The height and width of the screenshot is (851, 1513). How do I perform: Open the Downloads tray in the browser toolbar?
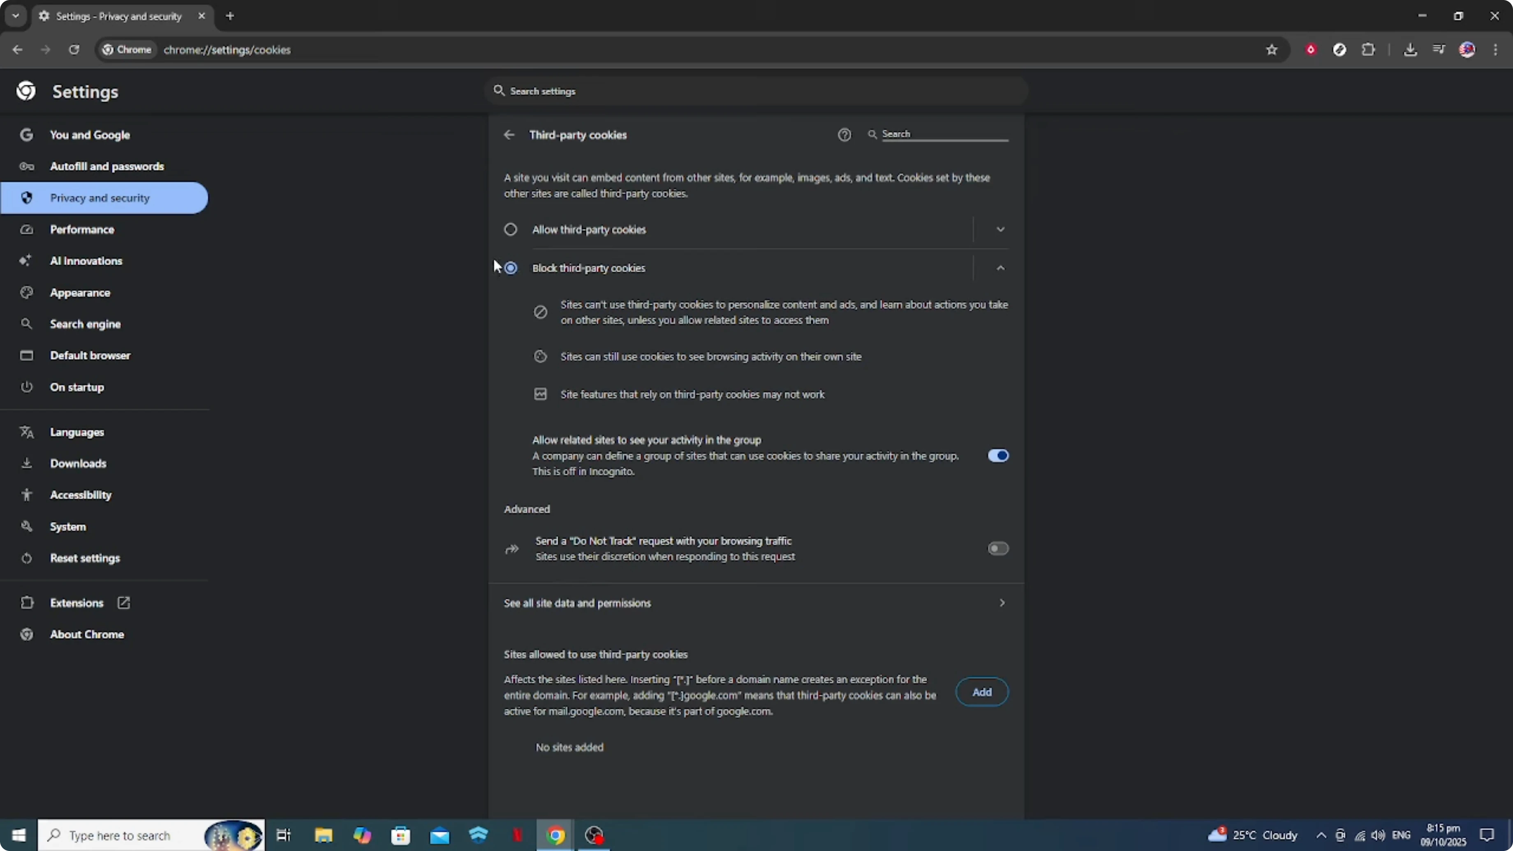(x=1411, y=49)
